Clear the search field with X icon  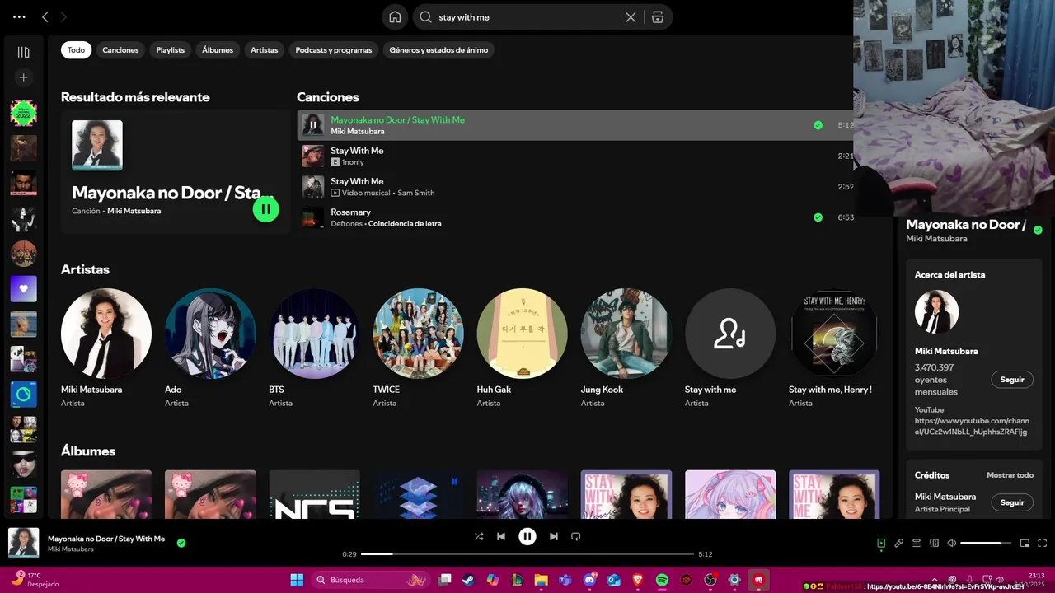[x=631, y=17]
